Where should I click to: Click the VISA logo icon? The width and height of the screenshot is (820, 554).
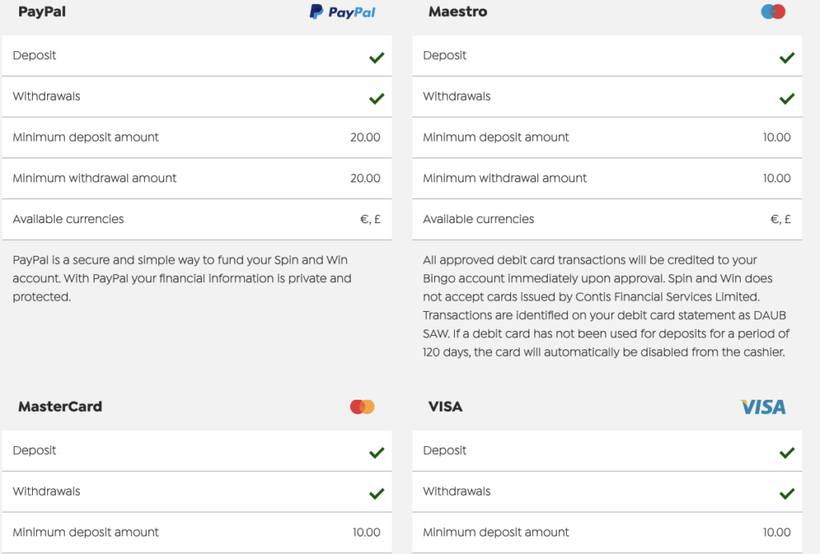(763, 407)
